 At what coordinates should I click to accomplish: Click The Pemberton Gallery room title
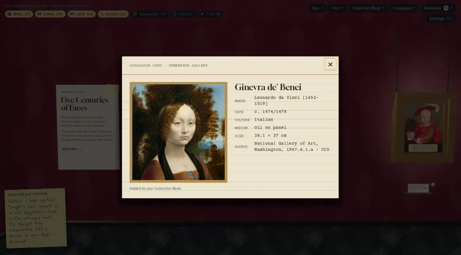click(x=46, y=6)
